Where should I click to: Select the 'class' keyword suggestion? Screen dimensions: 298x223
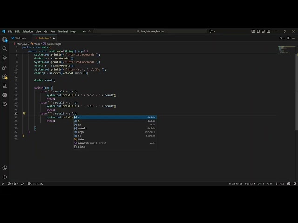coord(115,147)
